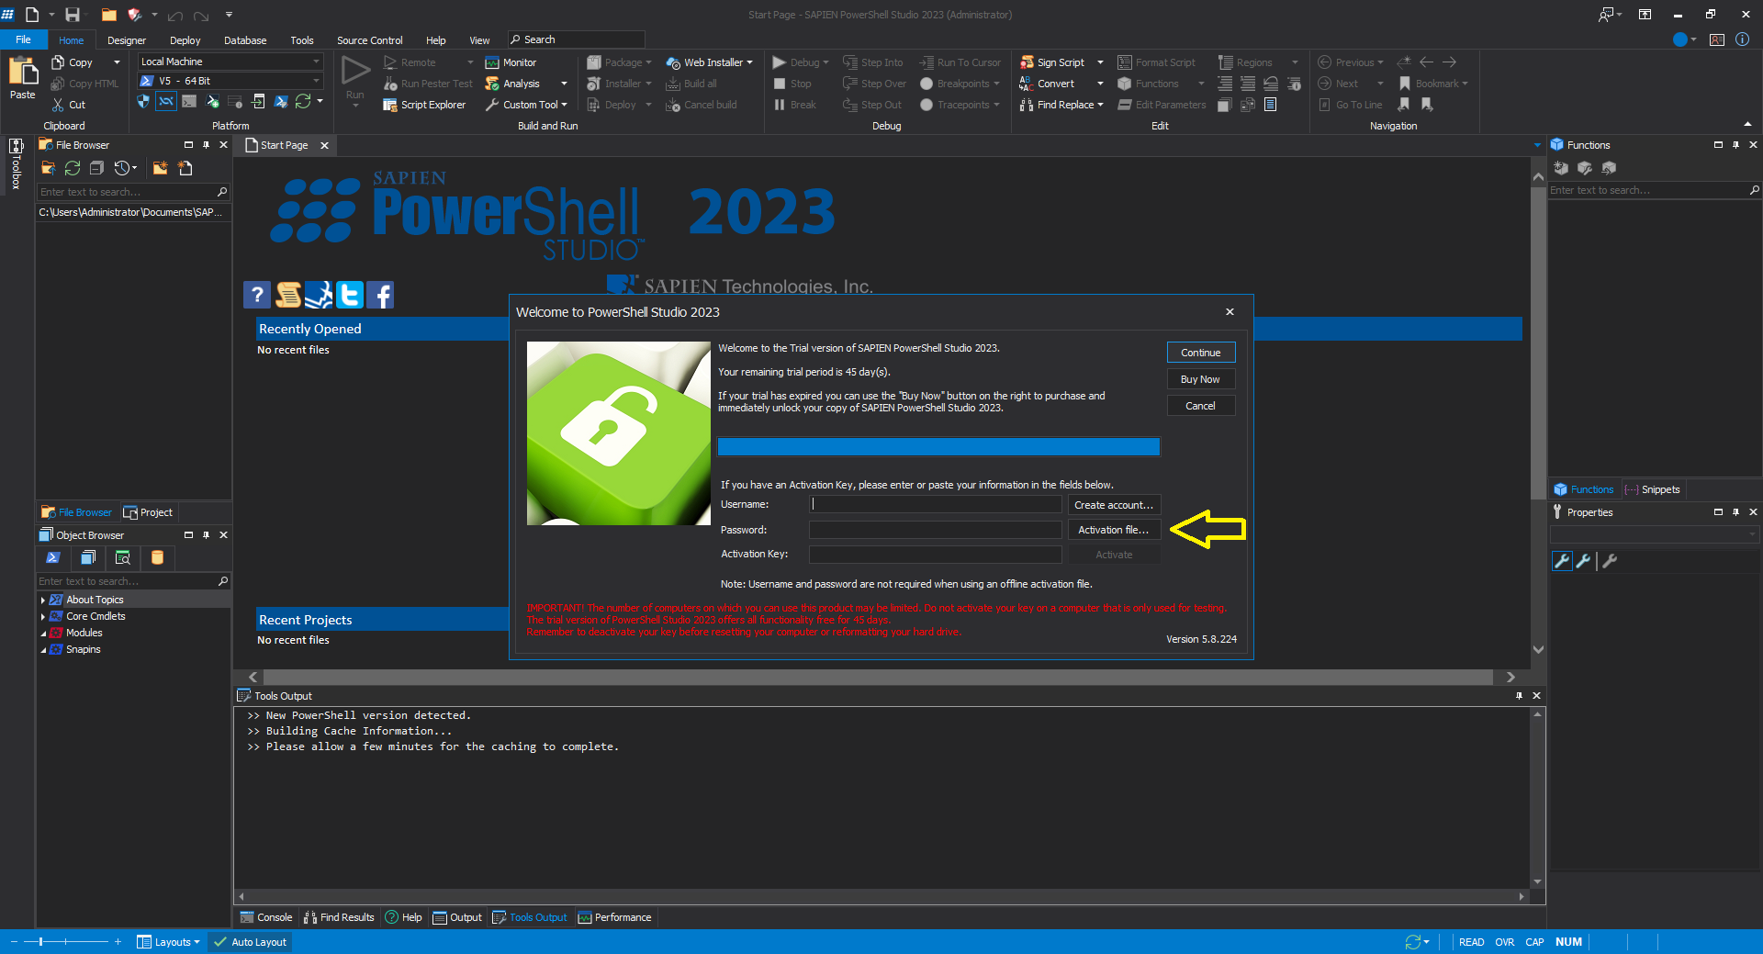Click the sync icon in the status bar
The height and width of the screenshot is (954, 1763).
(1413, 942)
